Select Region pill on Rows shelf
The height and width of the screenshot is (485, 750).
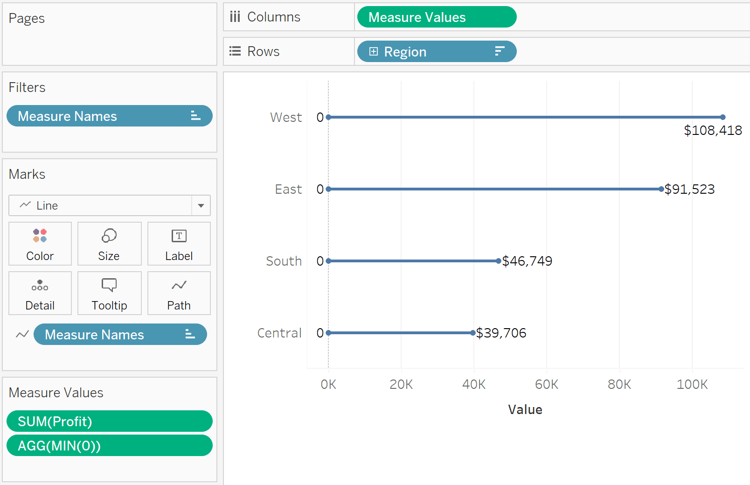(437, 51)
